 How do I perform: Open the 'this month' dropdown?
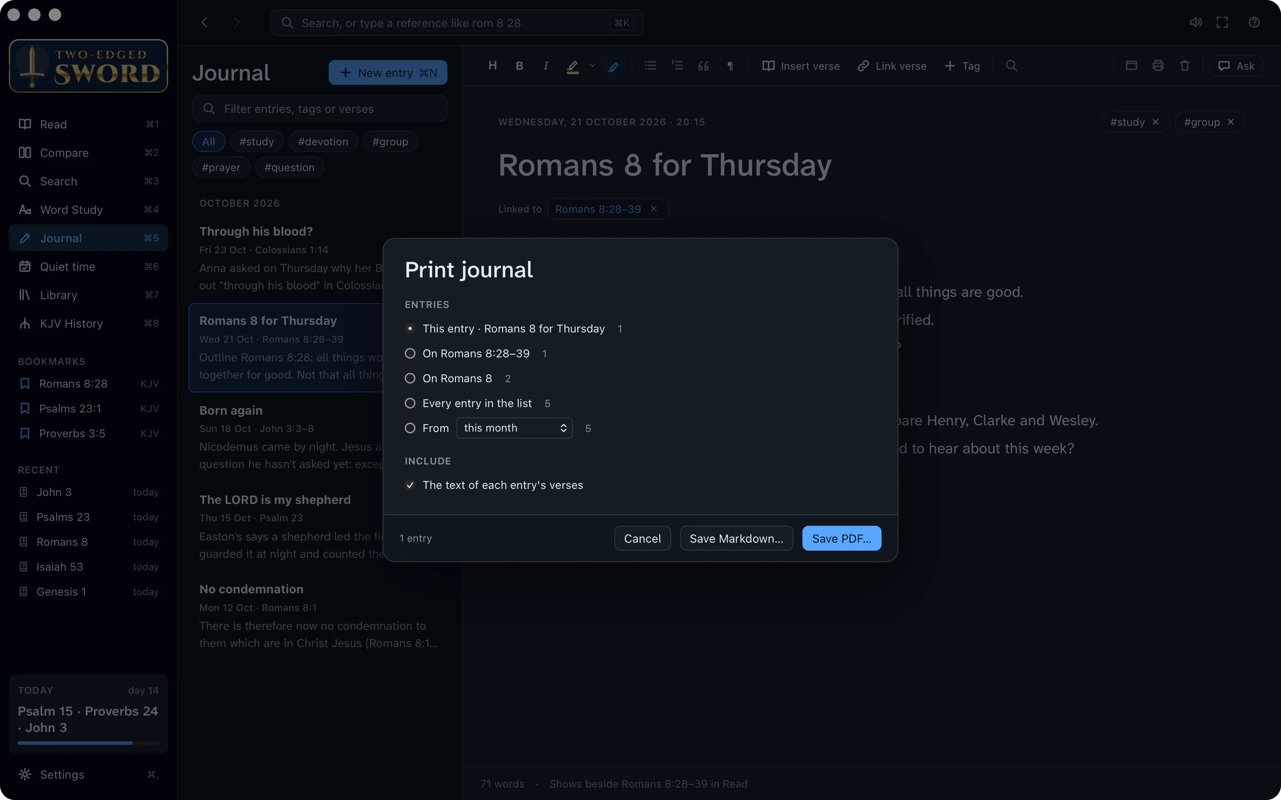[514, 428]
